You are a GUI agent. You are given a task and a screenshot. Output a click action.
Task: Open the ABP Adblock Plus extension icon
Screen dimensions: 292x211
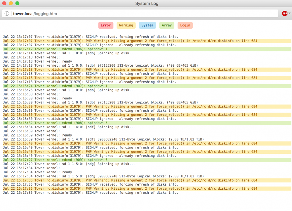click(x=284, y=13)
